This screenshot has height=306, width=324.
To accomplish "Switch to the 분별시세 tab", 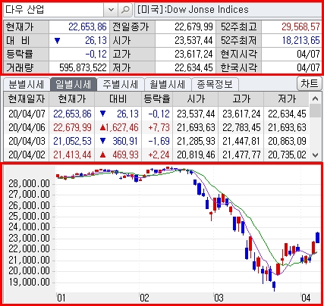I will (x=26, y=84).
